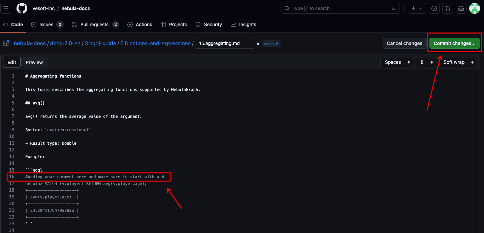Select the Edit mode tab
The width and height of the screenshot is (484, 233).
(x=12, y=62)
